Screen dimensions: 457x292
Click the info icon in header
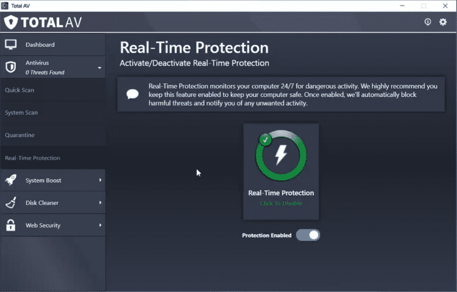tap(428, 22)
